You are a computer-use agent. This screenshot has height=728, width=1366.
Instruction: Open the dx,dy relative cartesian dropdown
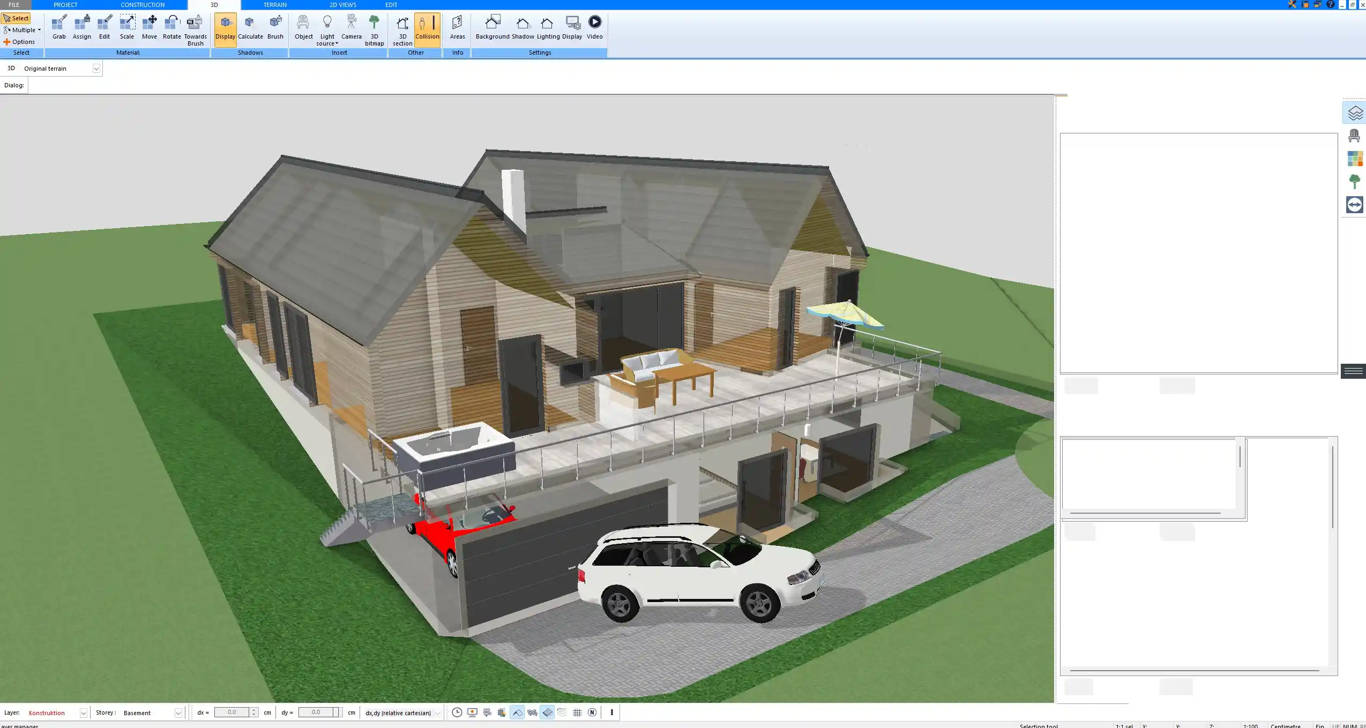pos(437,713)
